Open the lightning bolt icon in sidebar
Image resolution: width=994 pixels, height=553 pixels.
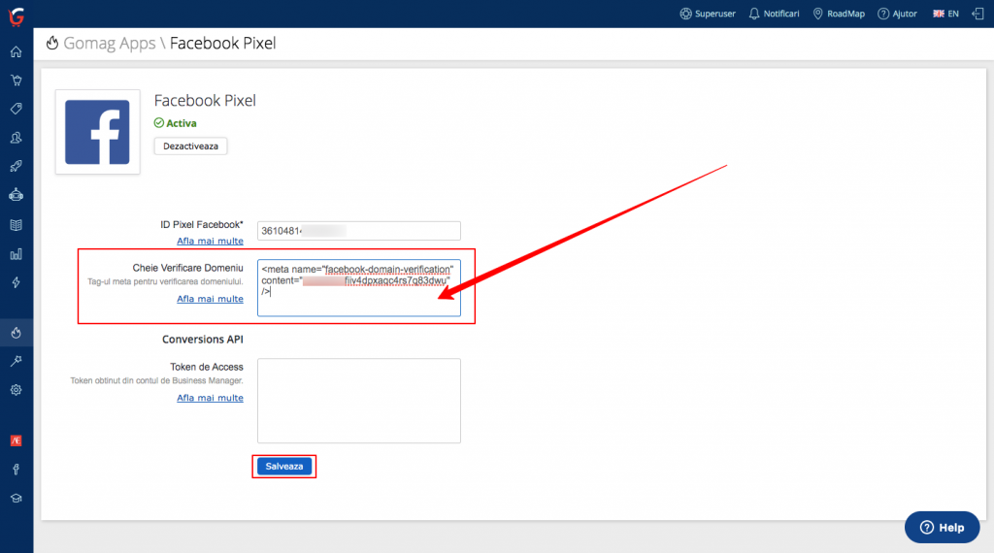pos(17,282)
